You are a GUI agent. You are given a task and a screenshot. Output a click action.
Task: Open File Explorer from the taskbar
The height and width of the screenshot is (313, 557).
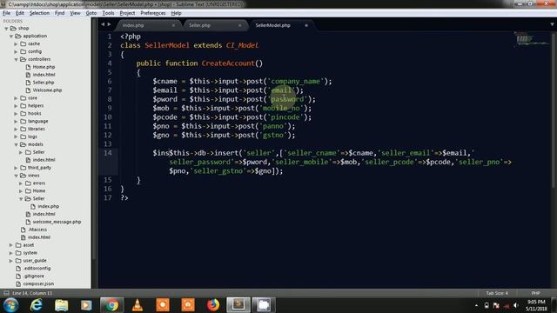62,305
